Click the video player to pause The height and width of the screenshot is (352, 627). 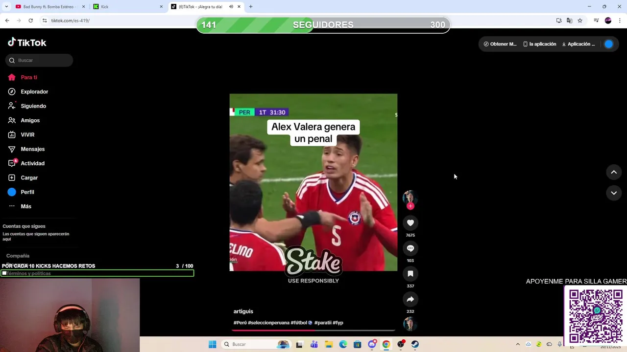click(x=313, y=182)
